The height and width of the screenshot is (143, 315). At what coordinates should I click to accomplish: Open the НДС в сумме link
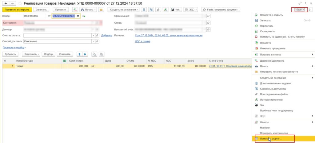tap(142, 41)
